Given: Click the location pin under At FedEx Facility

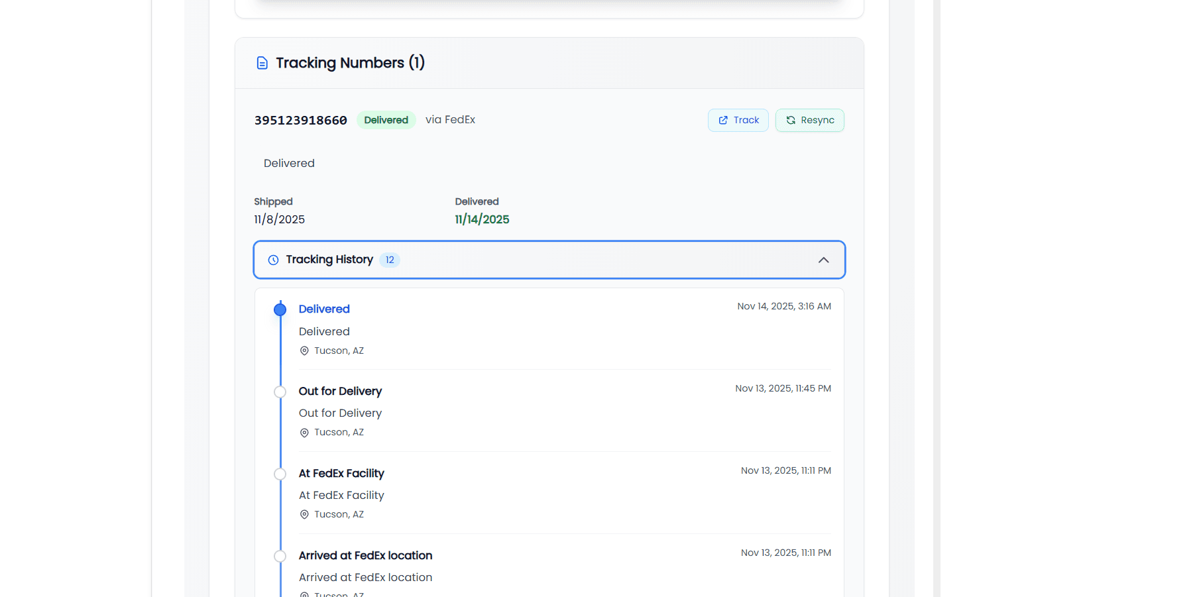Looking at the screenshot, I should coord(304,514).
